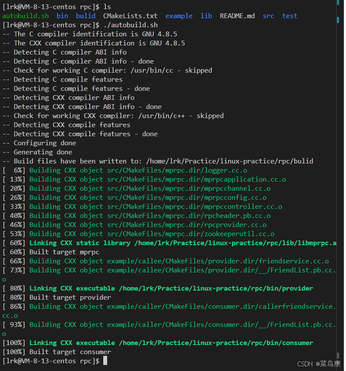Click the 'example' directory name
Screen dimensions: 346x371
[179, 16]
